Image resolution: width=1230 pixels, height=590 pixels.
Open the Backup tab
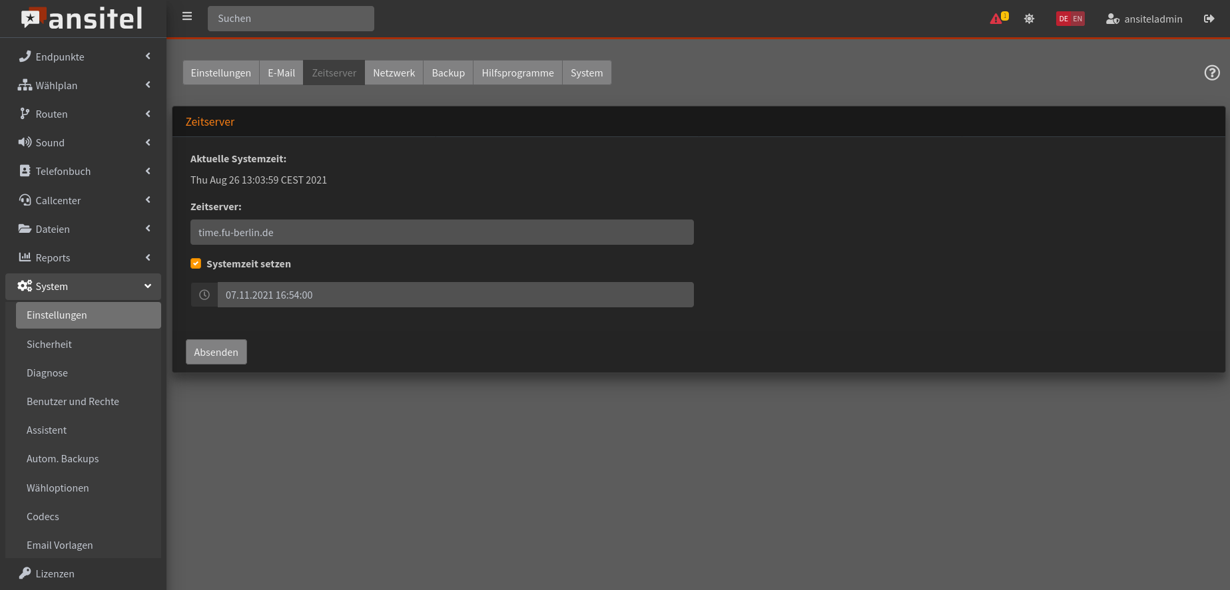pos(448,73)
